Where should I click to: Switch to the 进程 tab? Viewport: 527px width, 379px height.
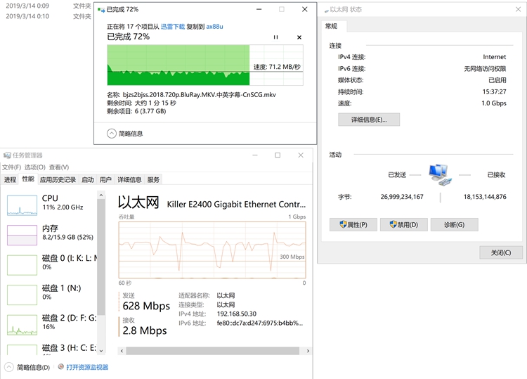[10, 179]
